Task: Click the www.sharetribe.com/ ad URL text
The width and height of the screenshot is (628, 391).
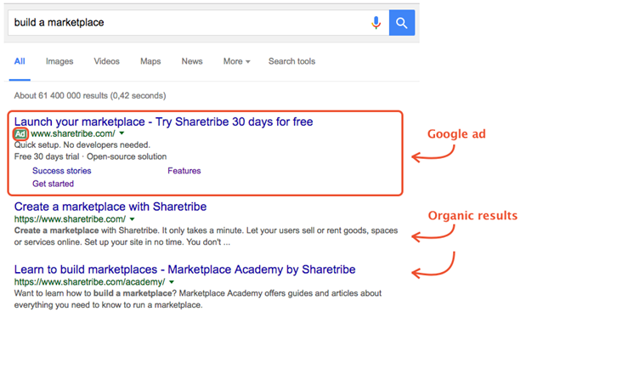Action: point(73,133)
